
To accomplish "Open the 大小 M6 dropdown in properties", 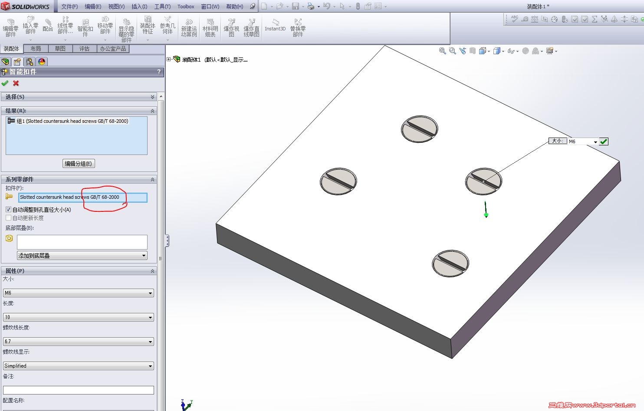I will (x=79, y=293).
